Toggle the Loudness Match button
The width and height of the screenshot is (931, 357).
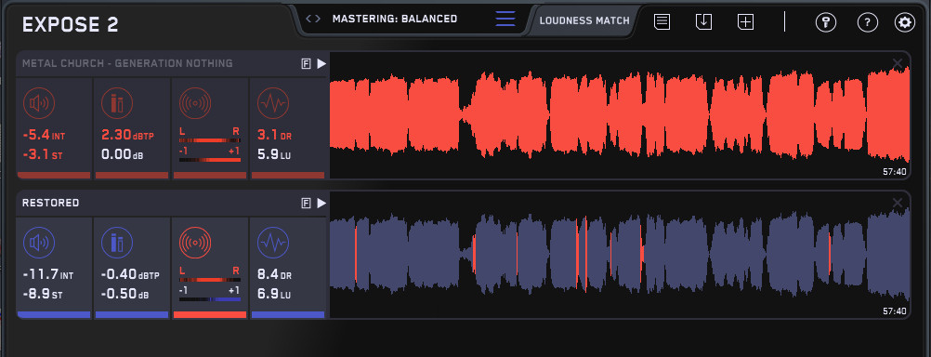584,20
